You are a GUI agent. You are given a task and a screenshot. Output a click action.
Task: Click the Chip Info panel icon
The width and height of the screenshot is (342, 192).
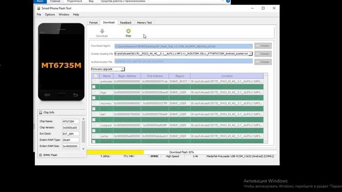click(41, 113)
